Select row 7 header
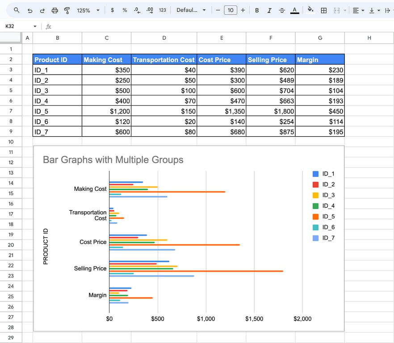394x343 pixels. click(11, 111)
